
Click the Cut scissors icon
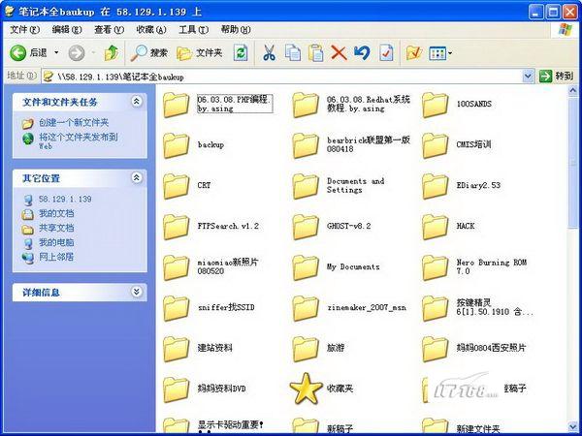pos(263,52)
